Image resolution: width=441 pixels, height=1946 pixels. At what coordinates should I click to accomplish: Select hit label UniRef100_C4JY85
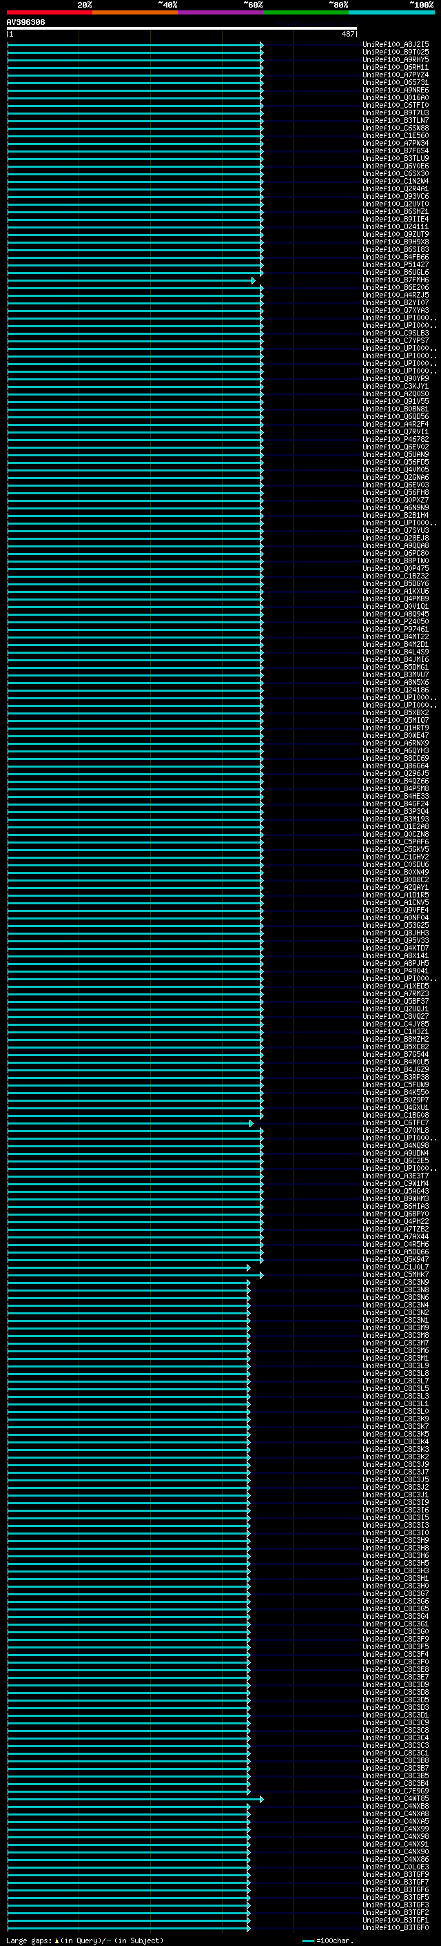point(396,1024)
